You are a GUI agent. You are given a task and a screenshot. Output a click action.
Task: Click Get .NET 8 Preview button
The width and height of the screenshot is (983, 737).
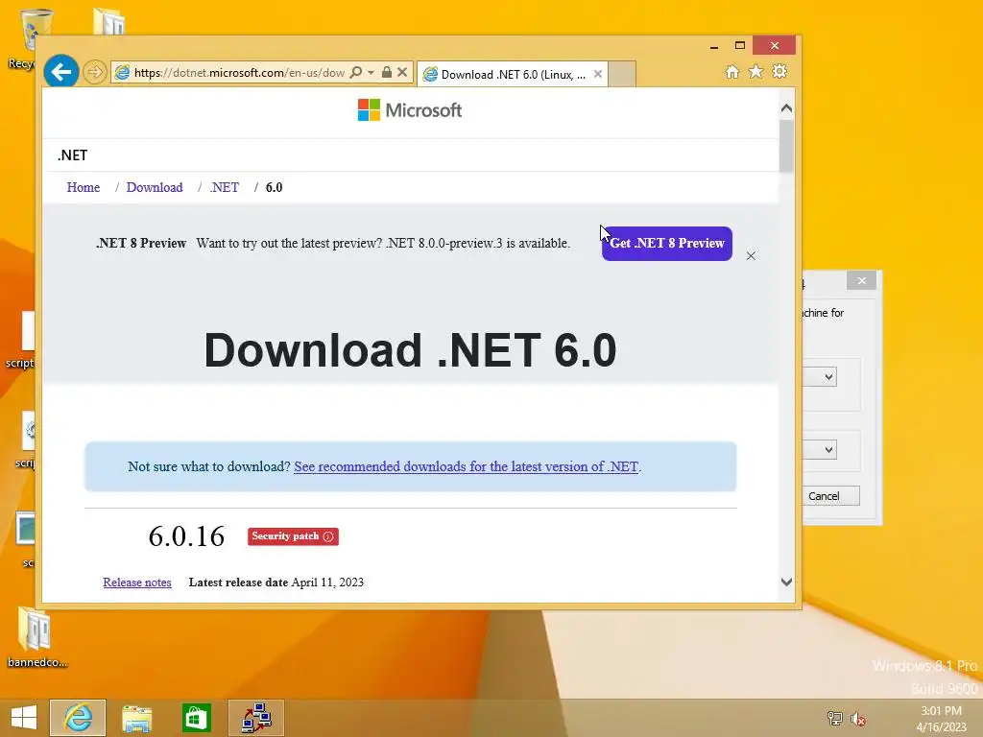point(667,244)
